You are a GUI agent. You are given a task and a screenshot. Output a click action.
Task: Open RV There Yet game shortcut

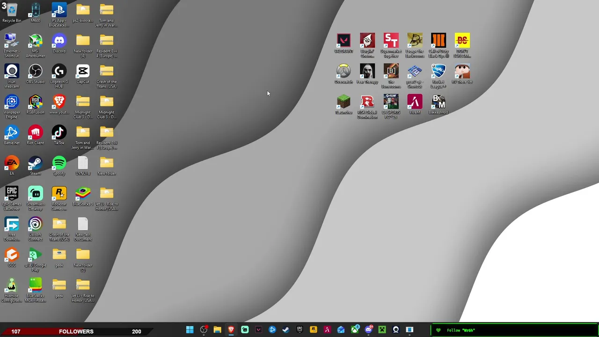point(462,74)
